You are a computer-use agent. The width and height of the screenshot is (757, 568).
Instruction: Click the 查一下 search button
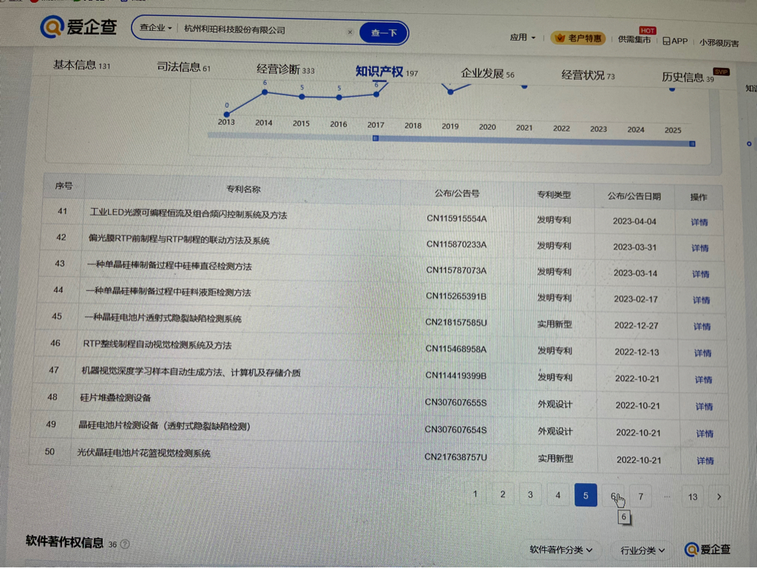pyautogui.click(x=384, y=32)
